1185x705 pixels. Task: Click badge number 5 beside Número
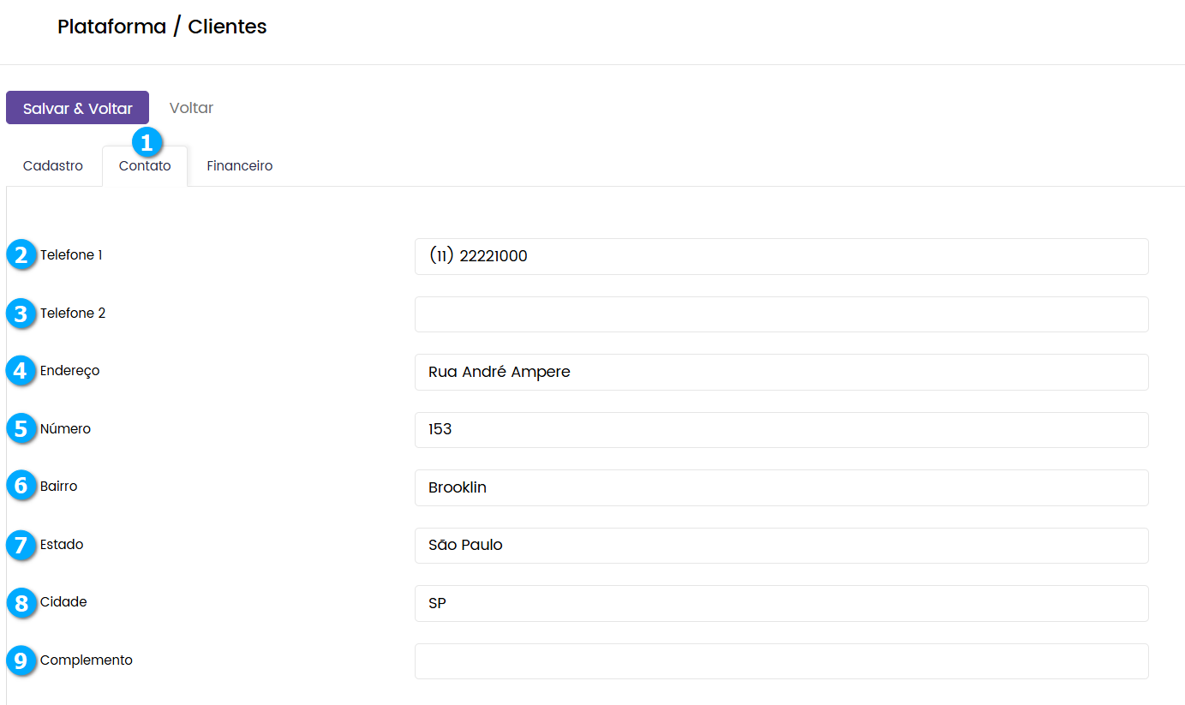tap(21, 428)
